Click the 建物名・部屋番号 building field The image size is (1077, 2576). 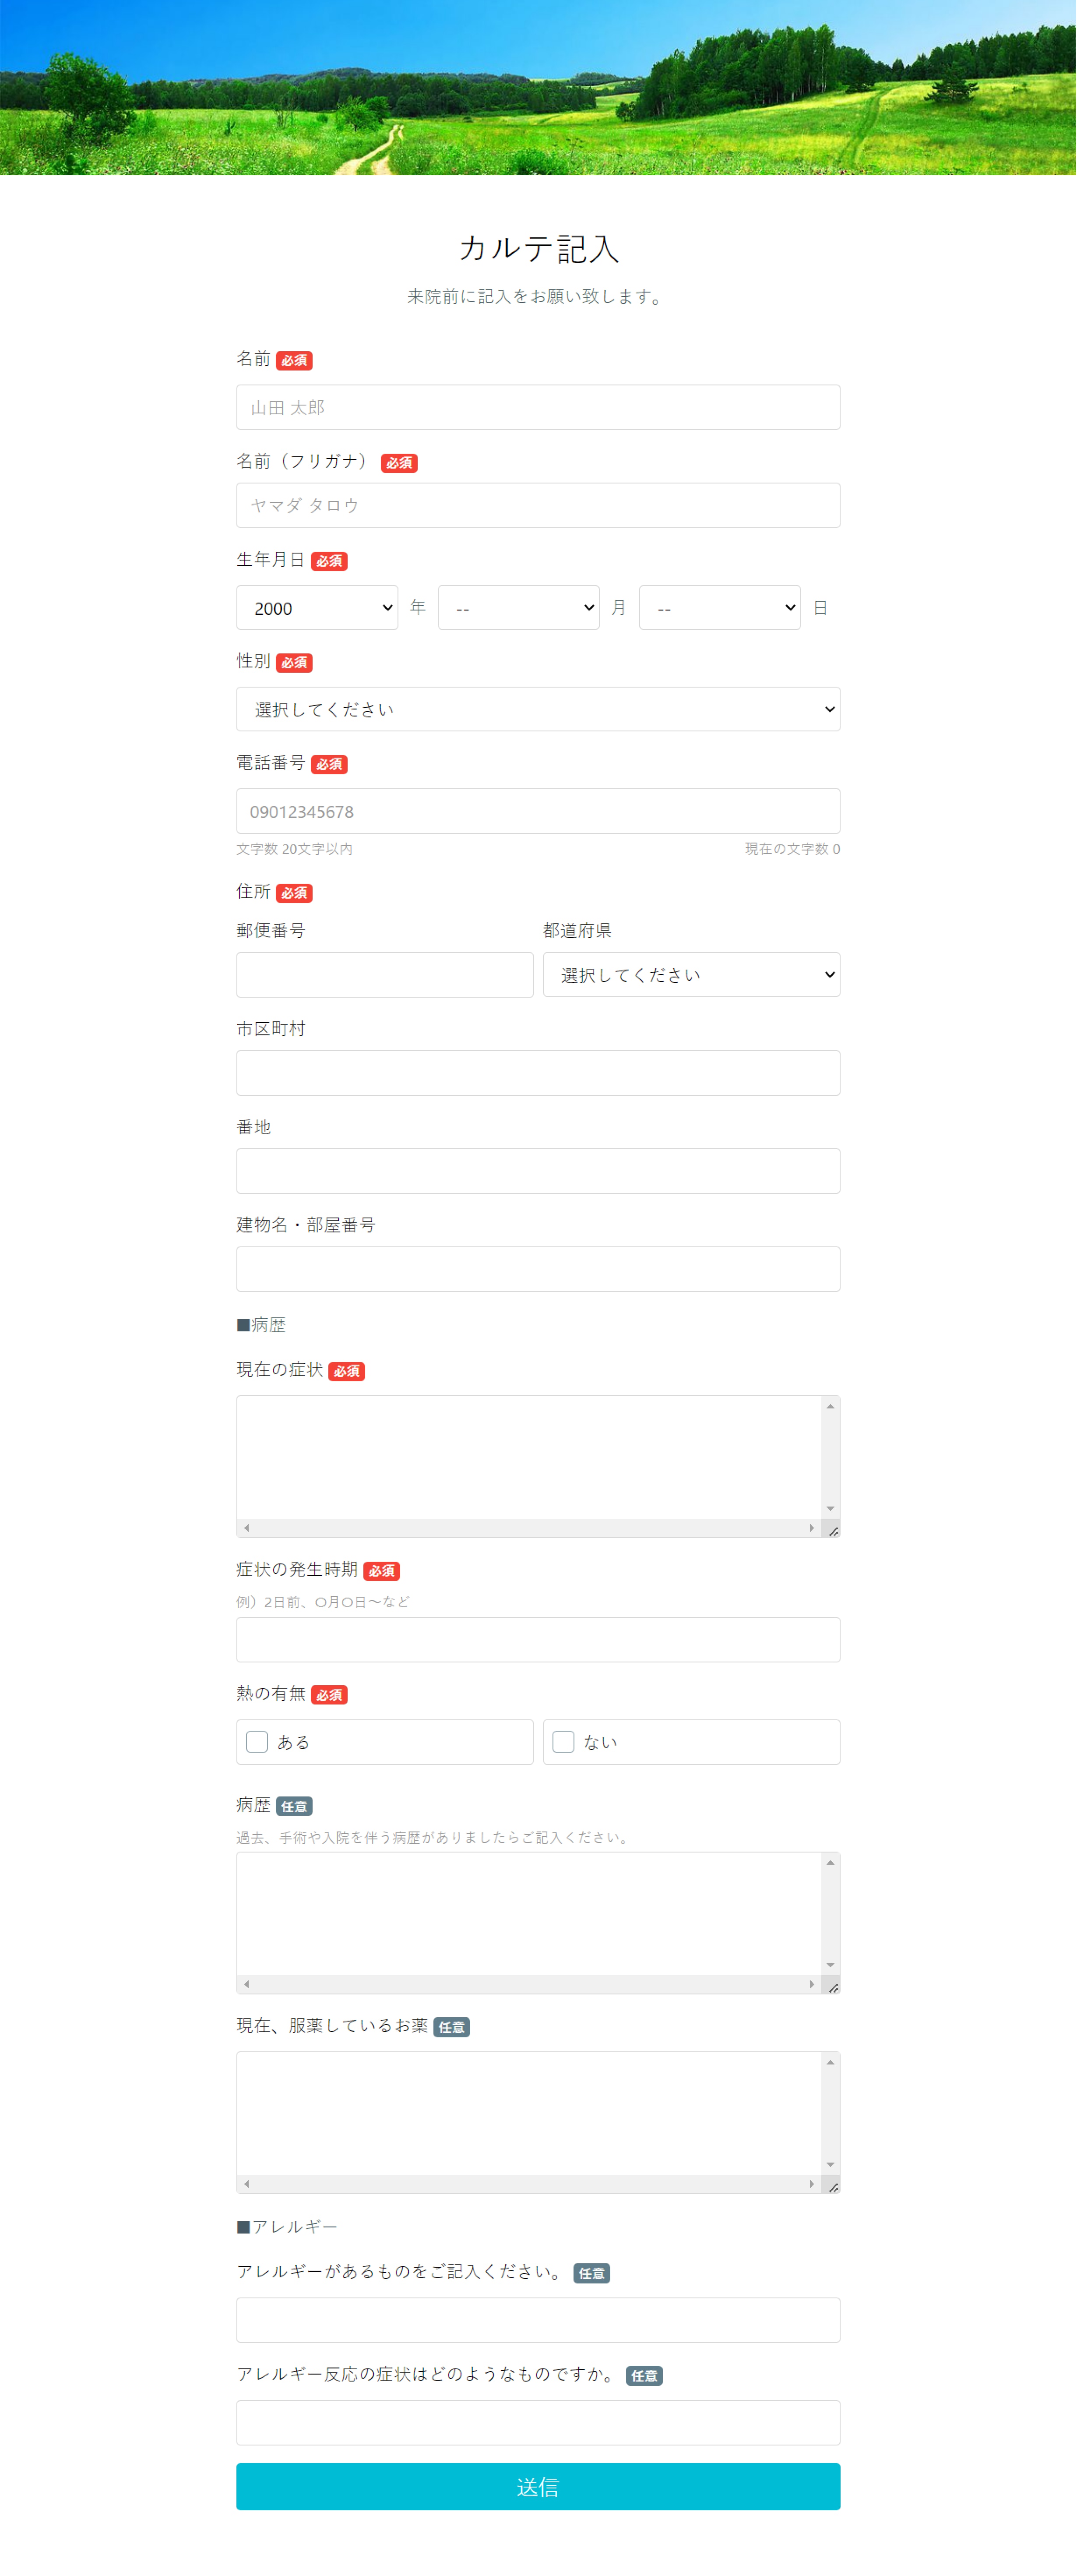pos(538,1269)
